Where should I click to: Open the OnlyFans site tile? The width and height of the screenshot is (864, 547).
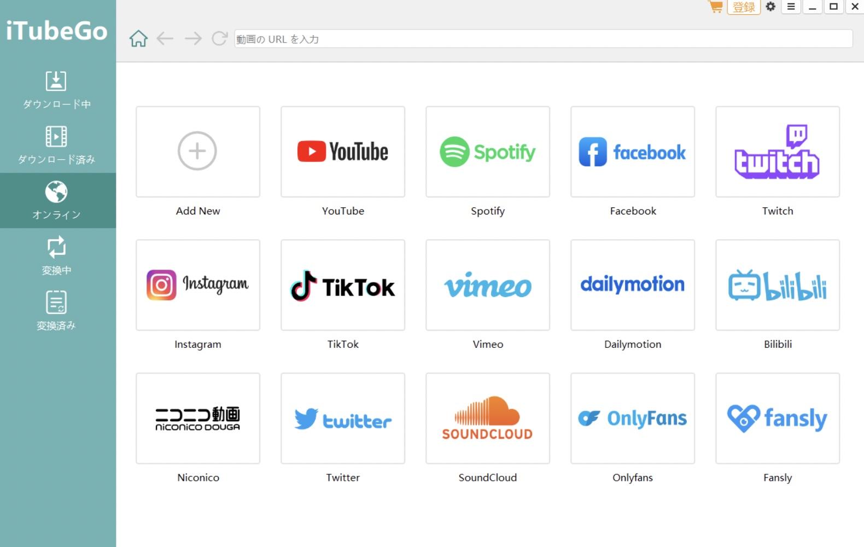point(633,418)
